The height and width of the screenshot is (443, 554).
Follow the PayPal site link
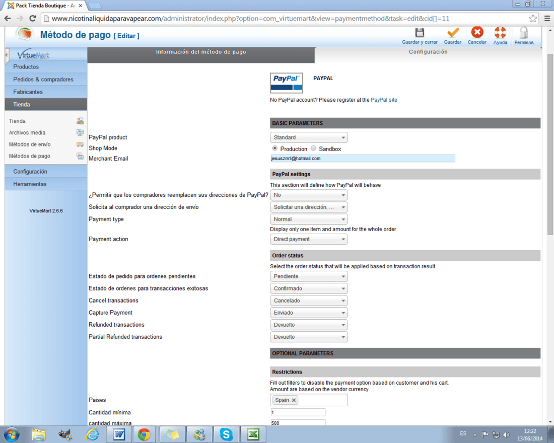pos(384,100)
